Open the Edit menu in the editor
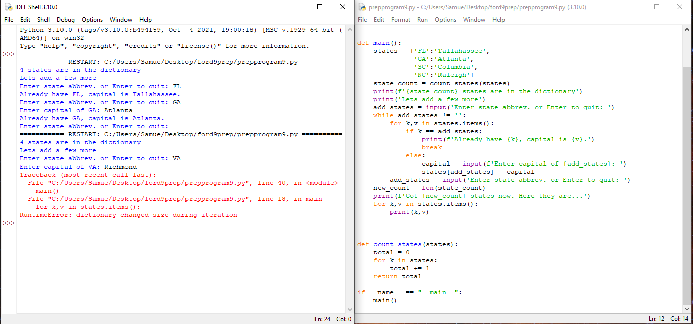The width and height of the screenshot is (693, 324). 379,20
